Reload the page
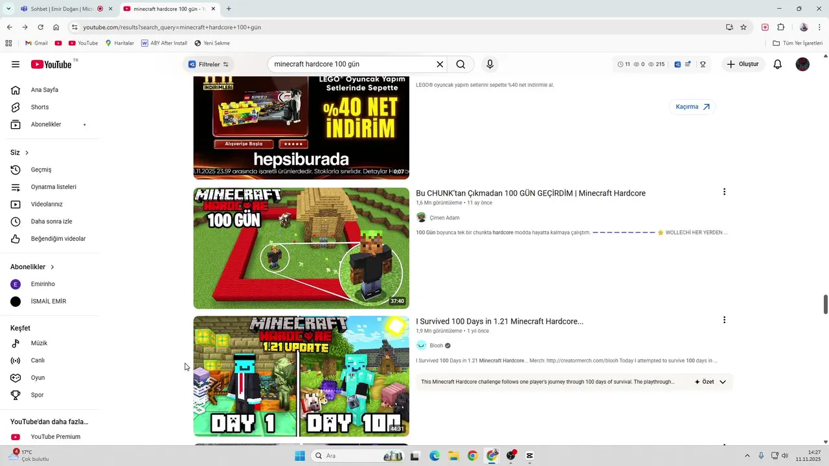This screenshot has height=466, width=829. tap(40, 27)
